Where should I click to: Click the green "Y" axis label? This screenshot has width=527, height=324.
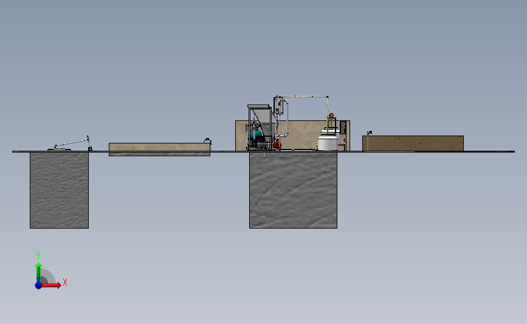(38, 256)
